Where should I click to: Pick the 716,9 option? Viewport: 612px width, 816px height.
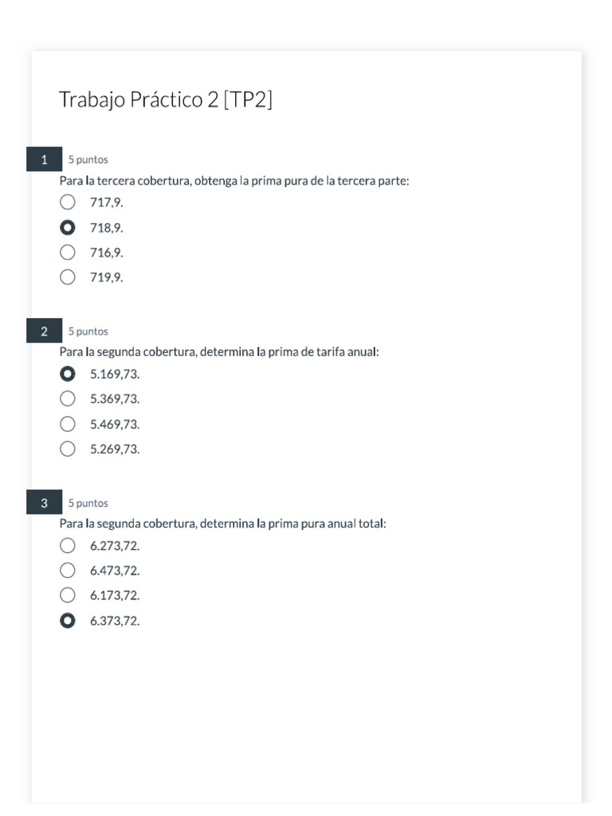click(x=68, y=253)
